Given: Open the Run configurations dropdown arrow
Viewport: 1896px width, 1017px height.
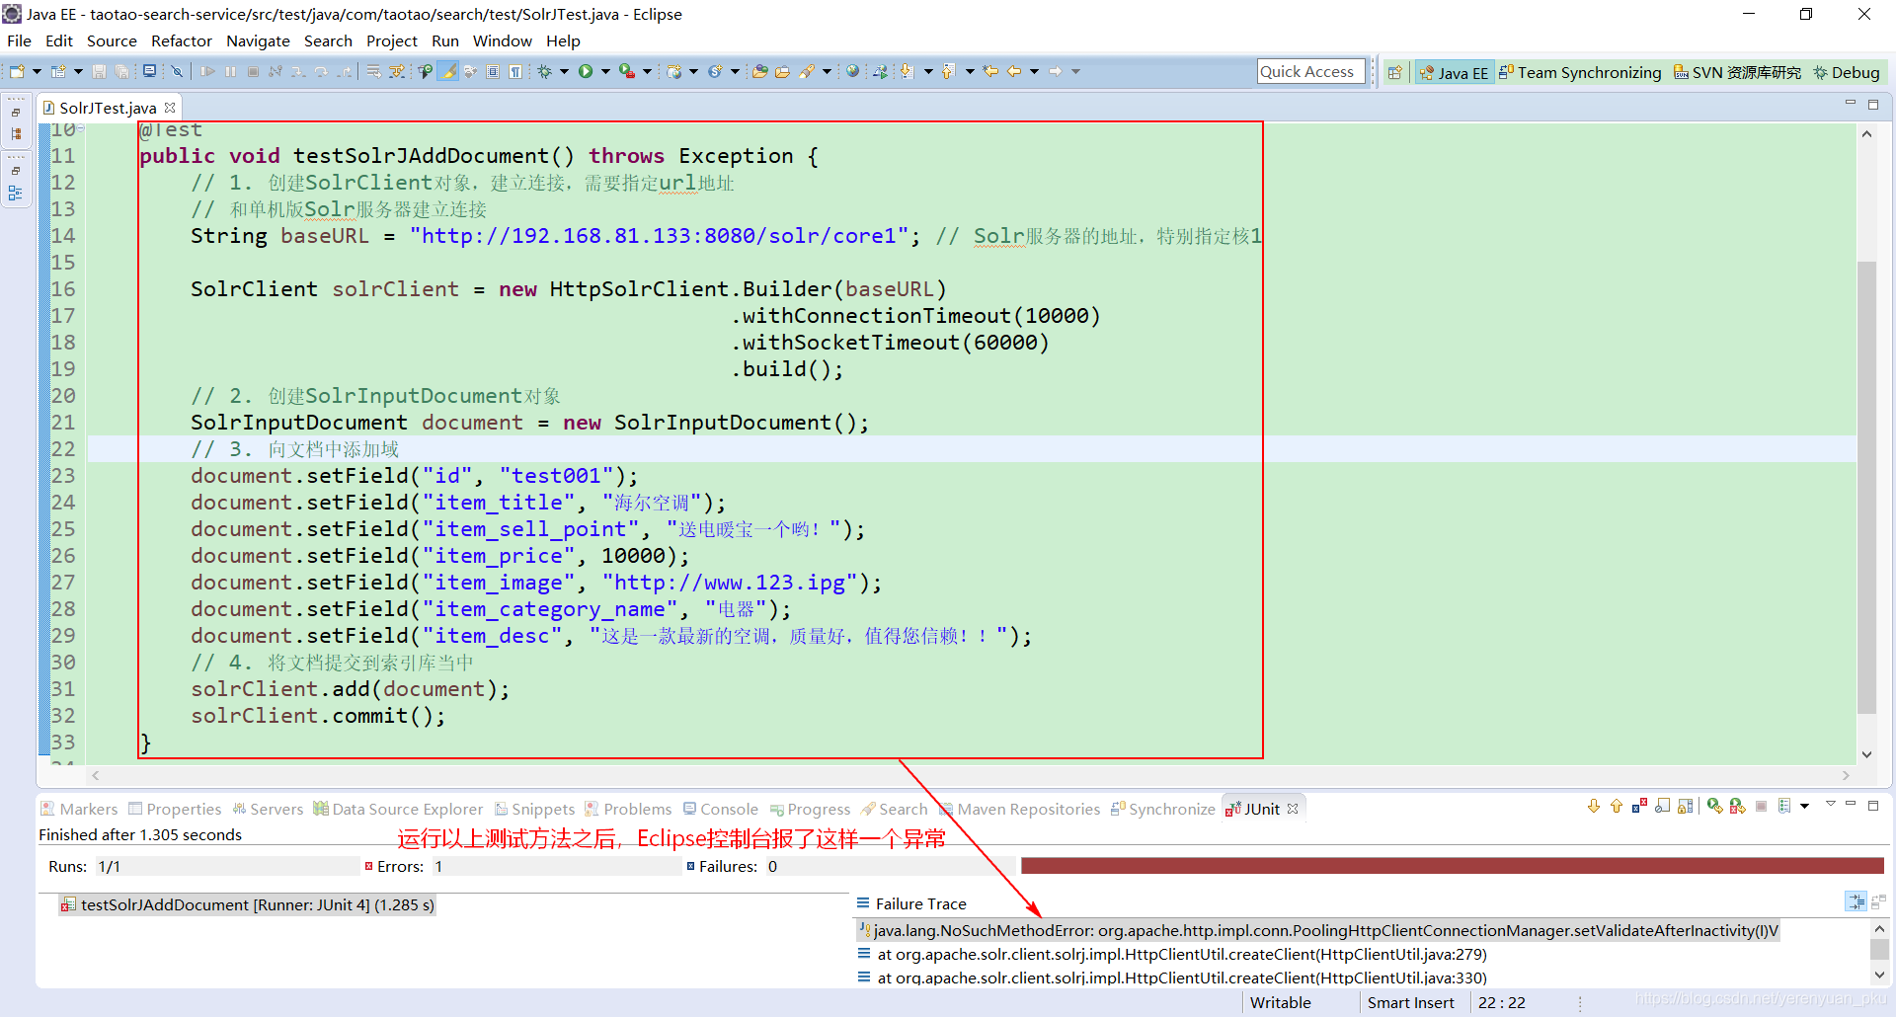Looking at the screenshot, I should 604,71.
